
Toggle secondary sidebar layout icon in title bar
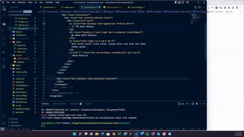(x=183, y=2)
